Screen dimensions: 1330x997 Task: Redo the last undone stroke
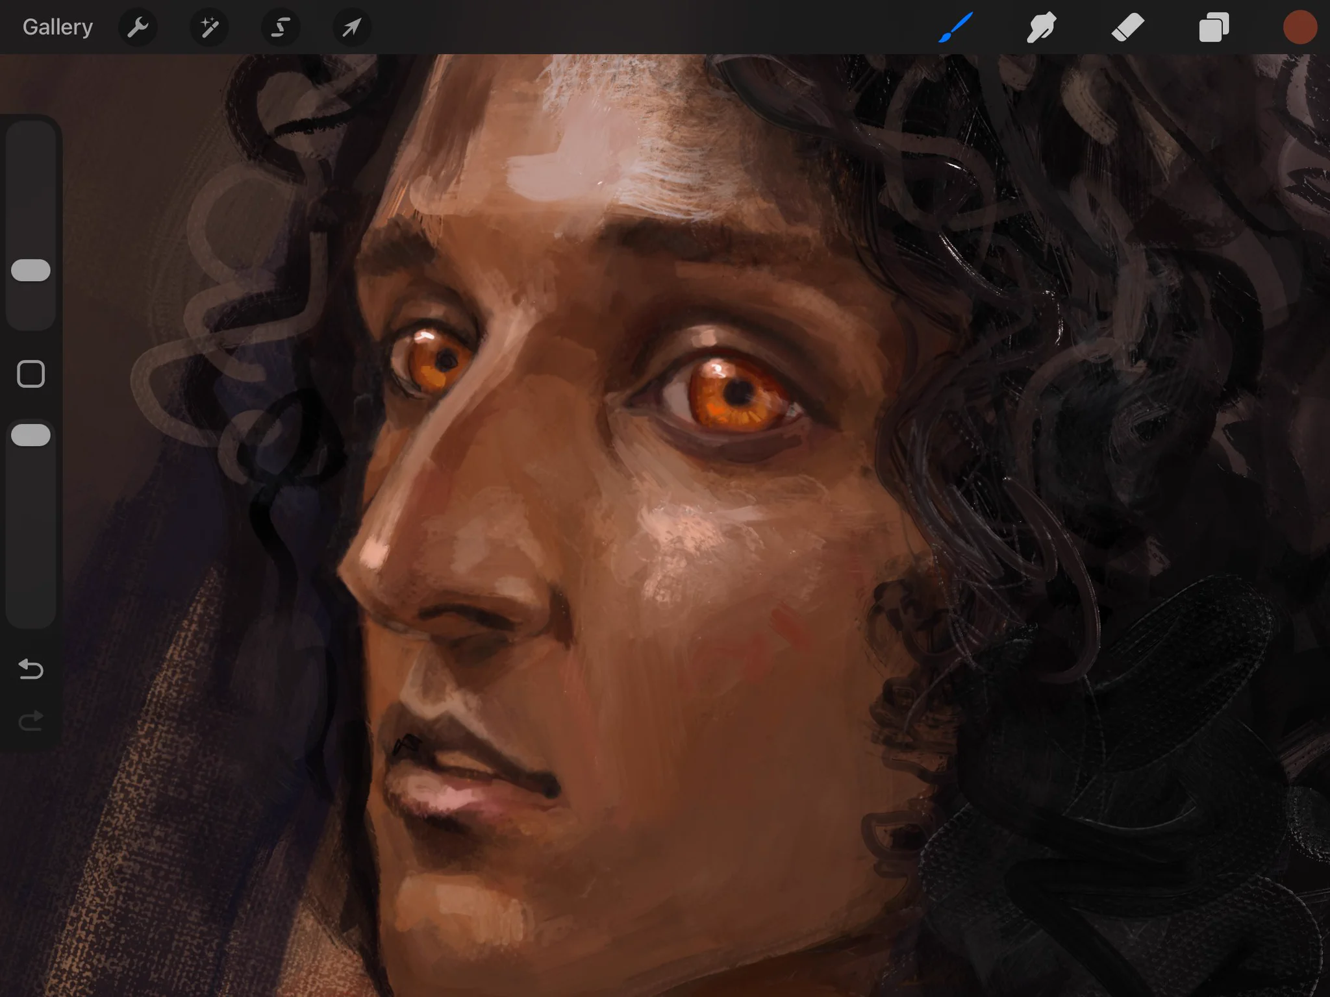click(x=31, y=720)
